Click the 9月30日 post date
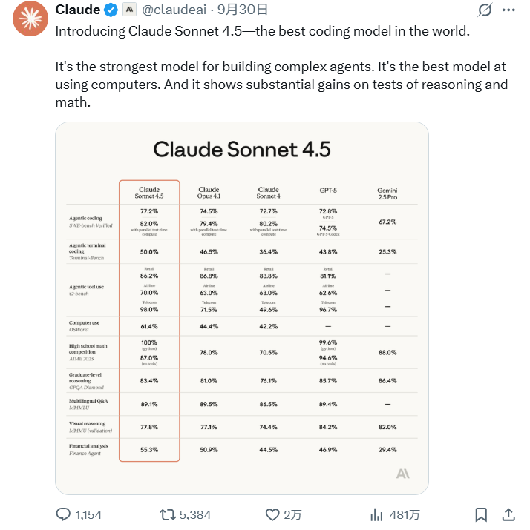The width and height of the screenshot is (530, 530). tap(248, 10)
